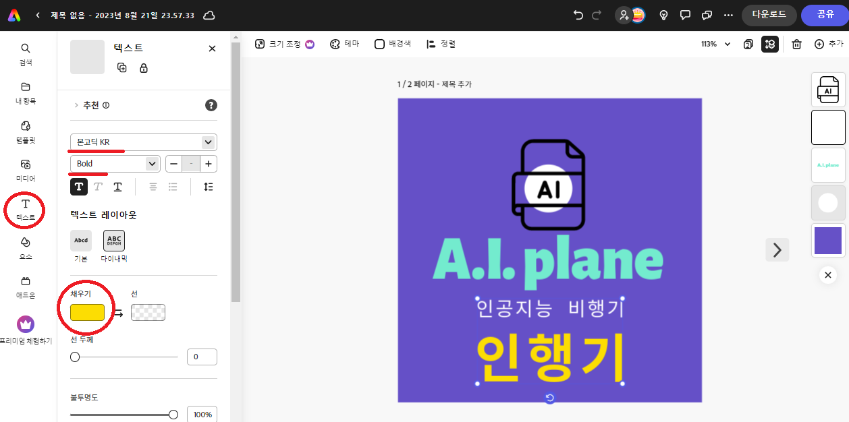
Task: Swap fill and stroke with the arrow
Action: pos(117,313)
